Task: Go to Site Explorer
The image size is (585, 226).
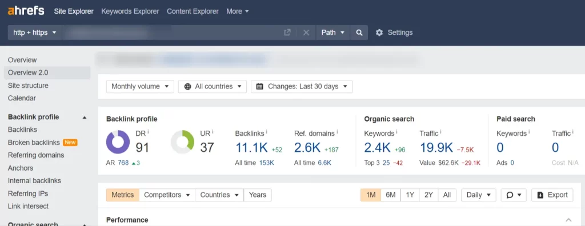Action: (74, 11)
